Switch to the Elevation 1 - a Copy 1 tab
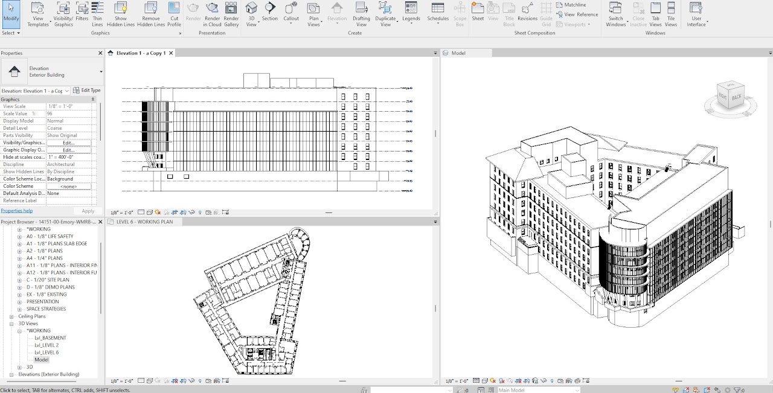Viewport: 773px width, 393px height. click(140, 53)
